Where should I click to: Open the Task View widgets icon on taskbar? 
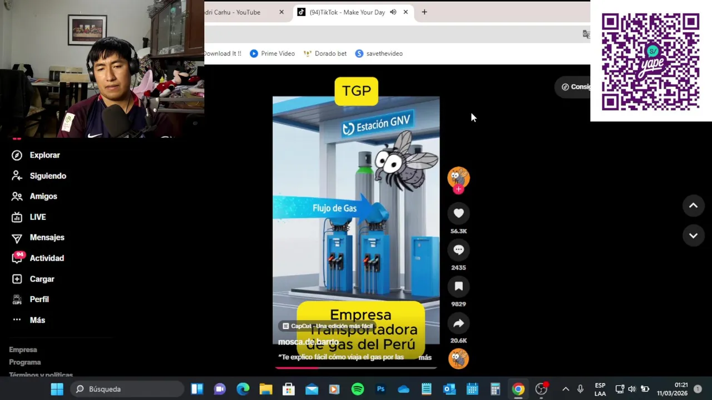(197, 389)
